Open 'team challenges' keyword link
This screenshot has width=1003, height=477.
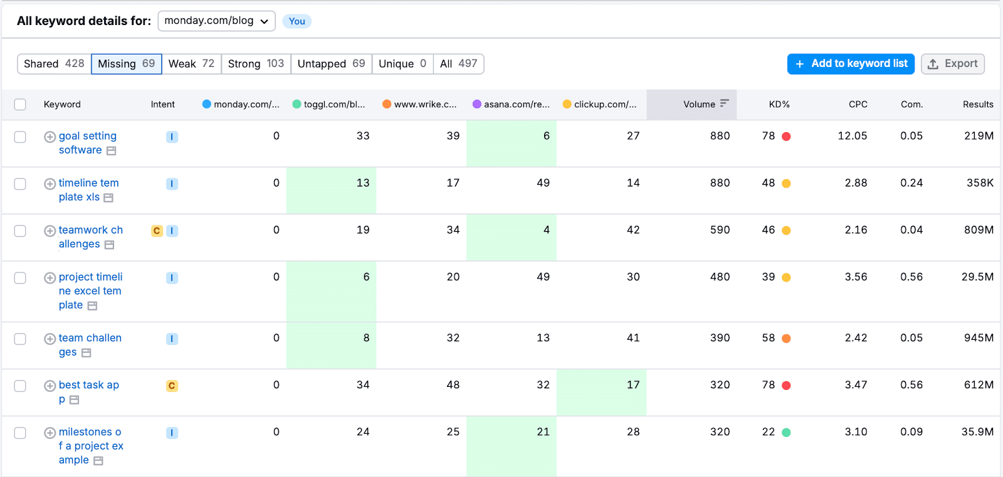(x=90, y=345)
